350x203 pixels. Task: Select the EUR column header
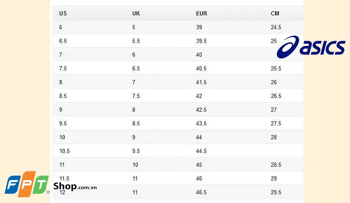pos(202,13)
